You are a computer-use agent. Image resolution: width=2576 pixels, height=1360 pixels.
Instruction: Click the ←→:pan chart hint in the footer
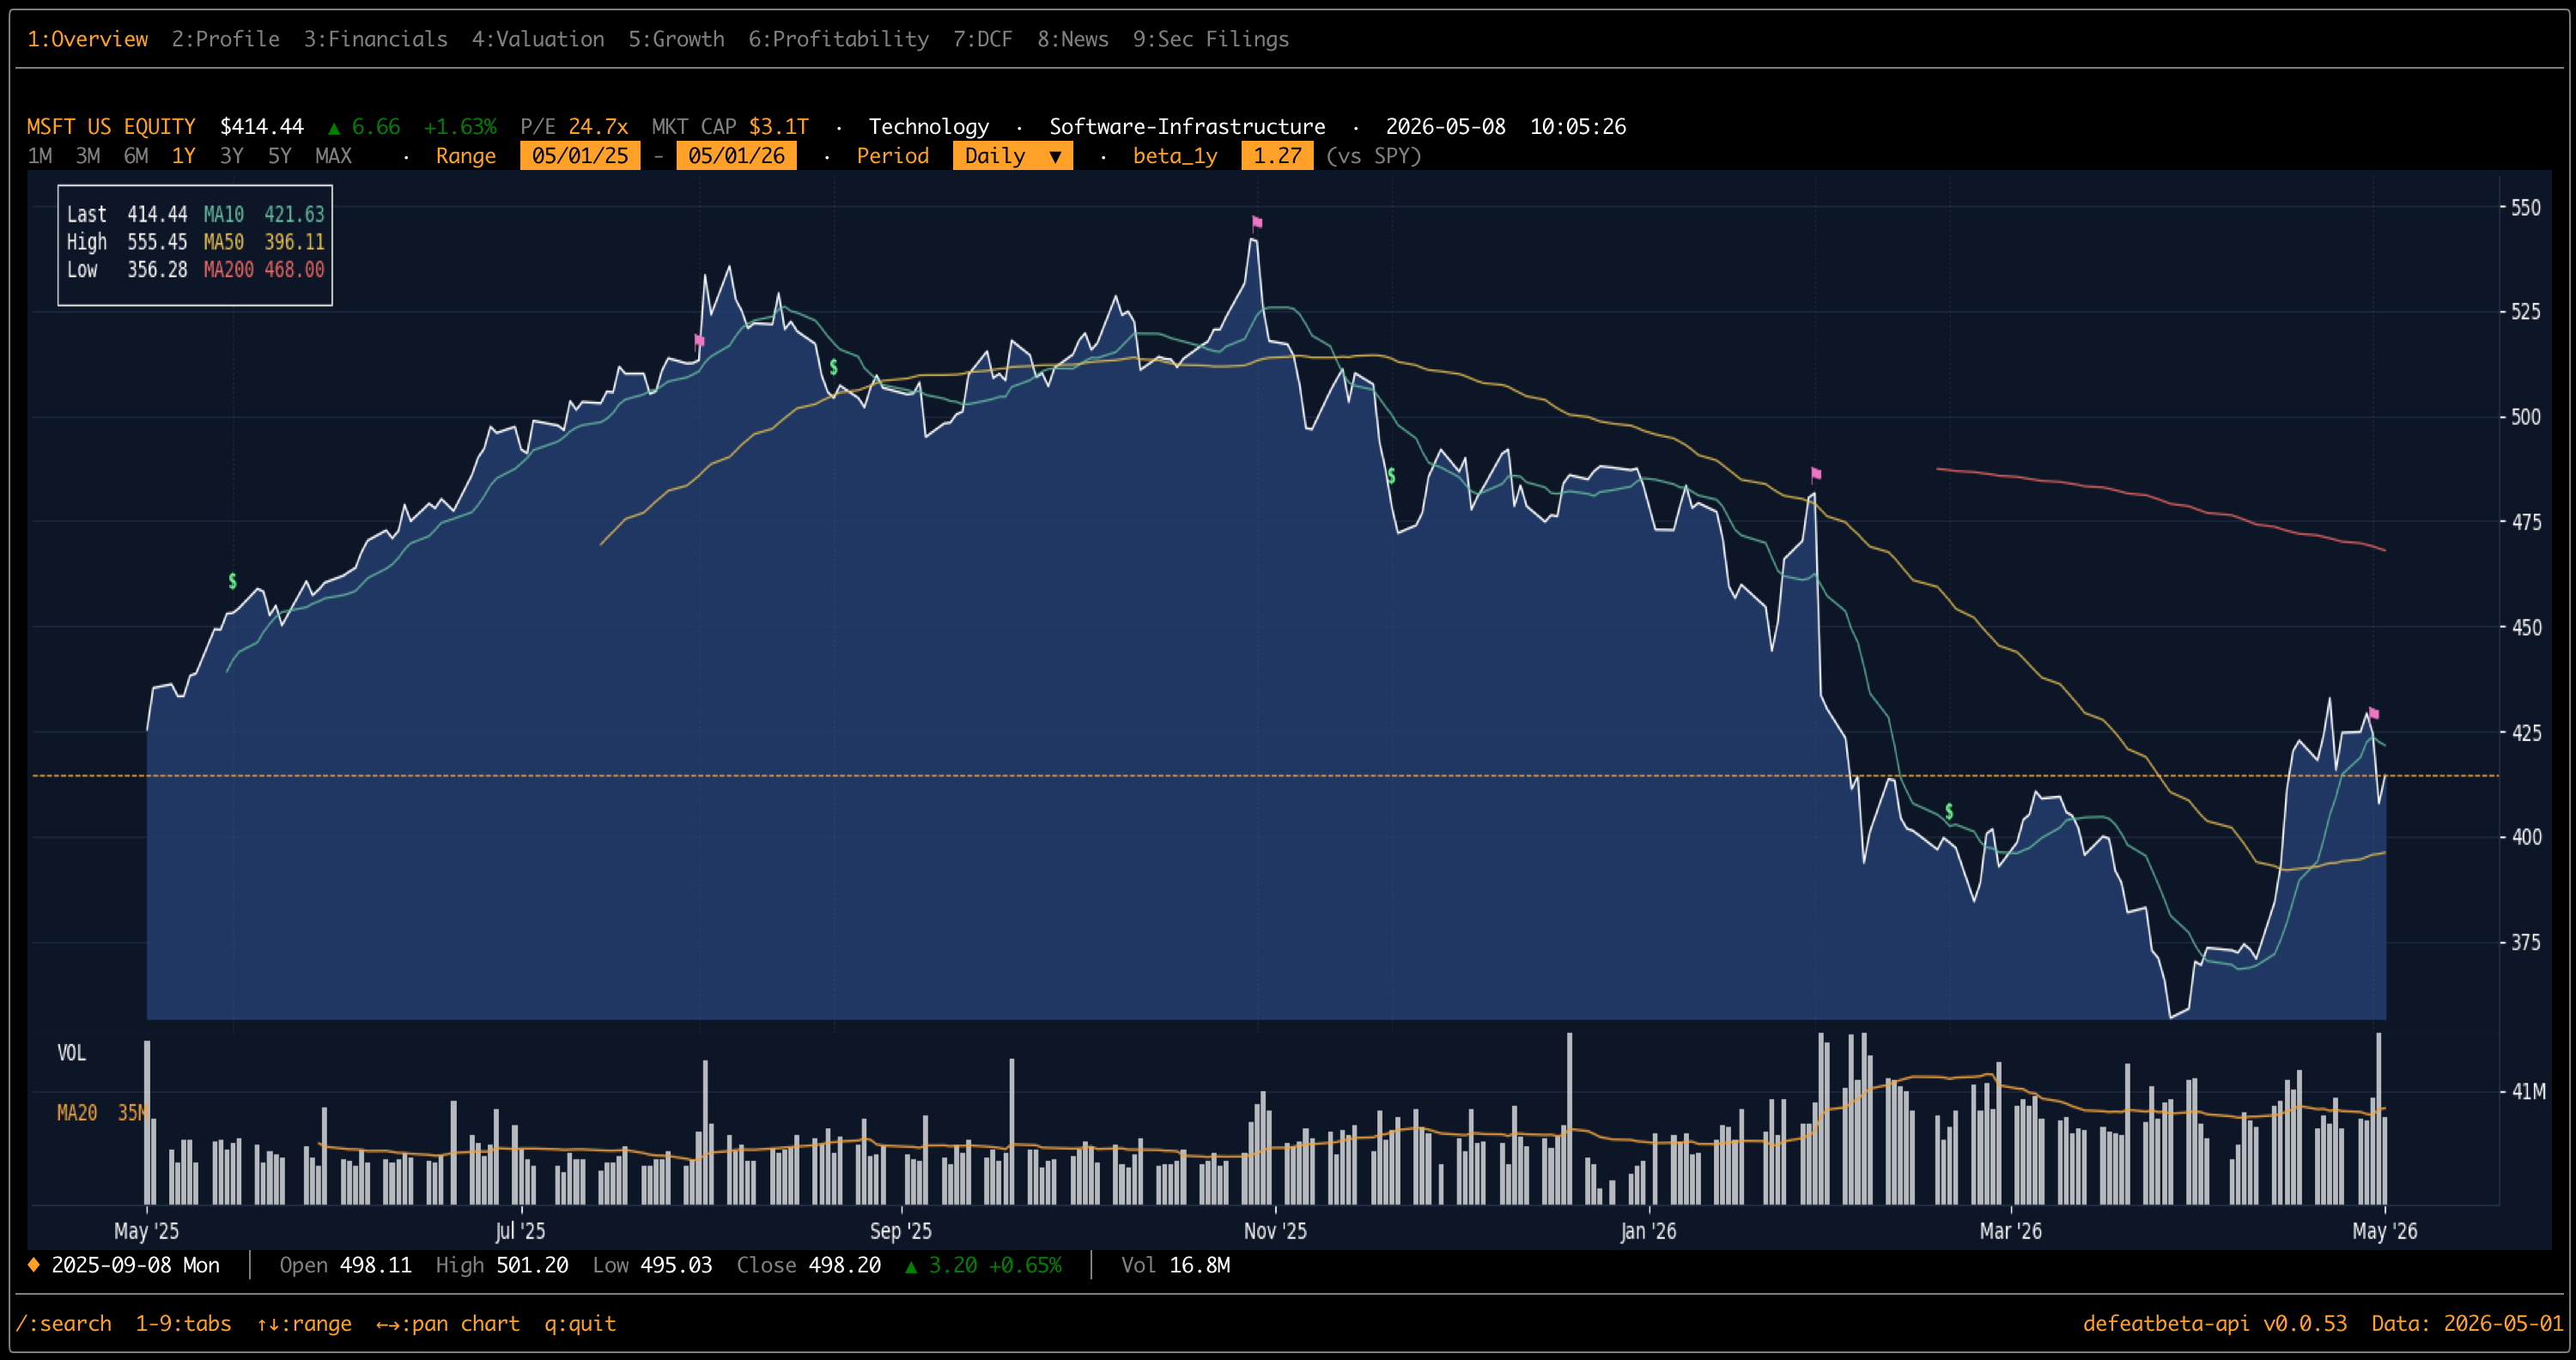(448, 1324)
